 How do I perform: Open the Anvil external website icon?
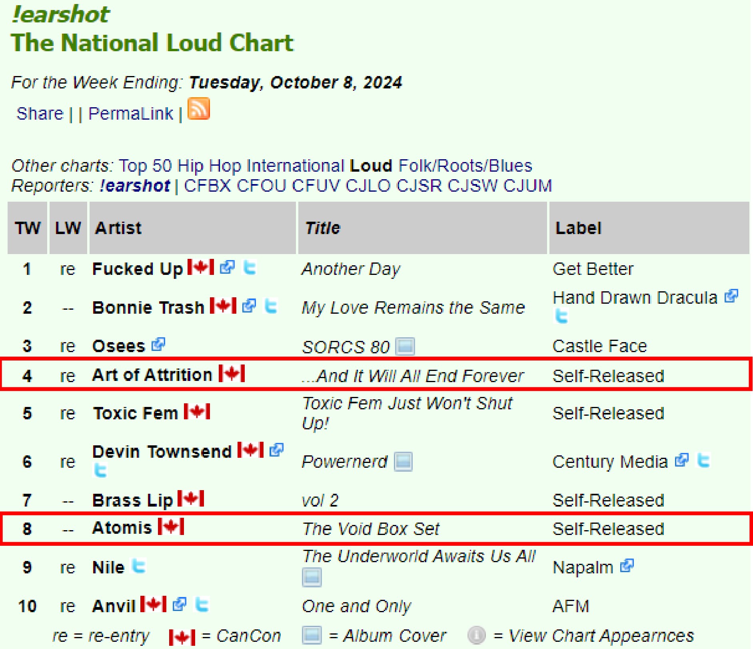[x=180, y=605]
